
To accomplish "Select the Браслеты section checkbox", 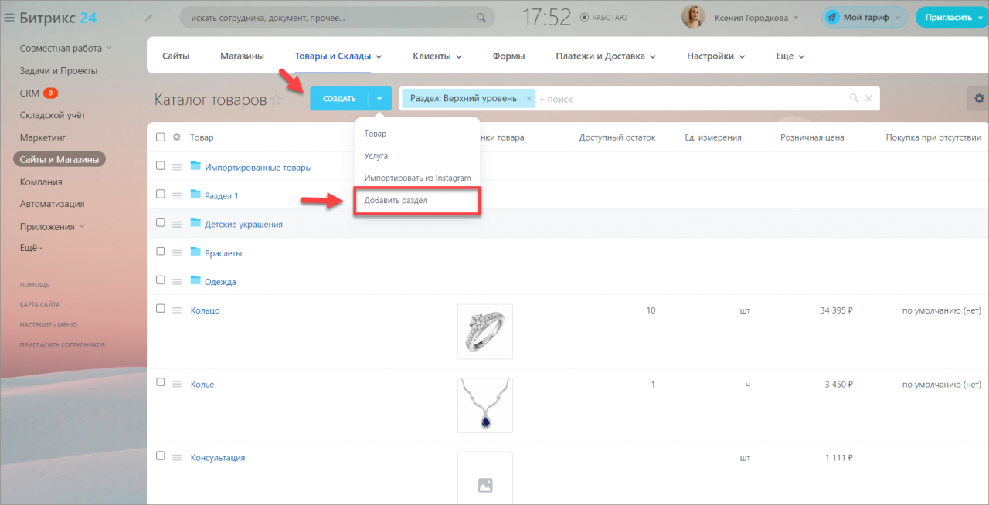I will (x=161, y=251).
